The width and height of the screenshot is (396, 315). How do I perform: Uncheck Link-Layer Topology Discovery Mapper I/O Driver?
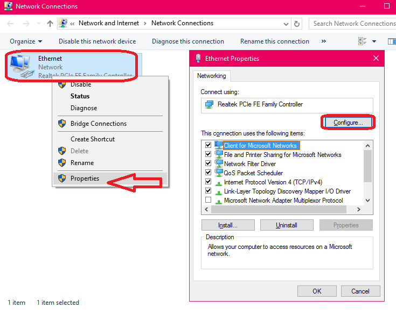(x=208, y=190)
